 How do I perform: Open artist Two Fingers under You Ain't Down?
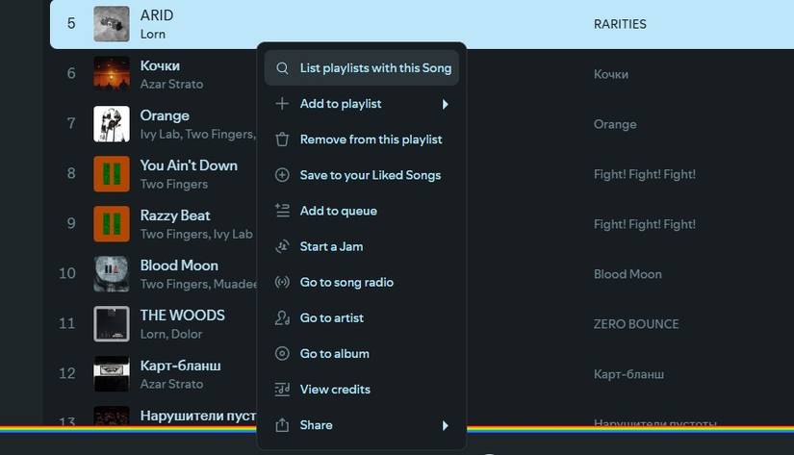[x=173, y=185]
